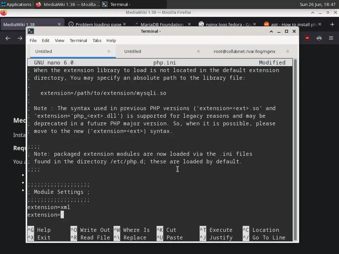The width and height of the screenshot is (339, 254).
Task: Close the second Untitled terminal tab
Action: coord(198,51)
